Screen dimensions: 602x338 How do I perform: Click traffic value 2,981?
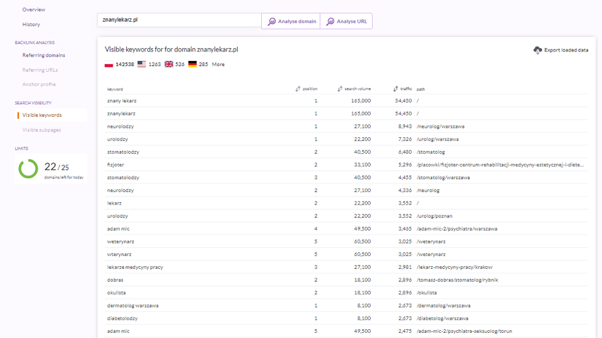click(x=405, y=267)
